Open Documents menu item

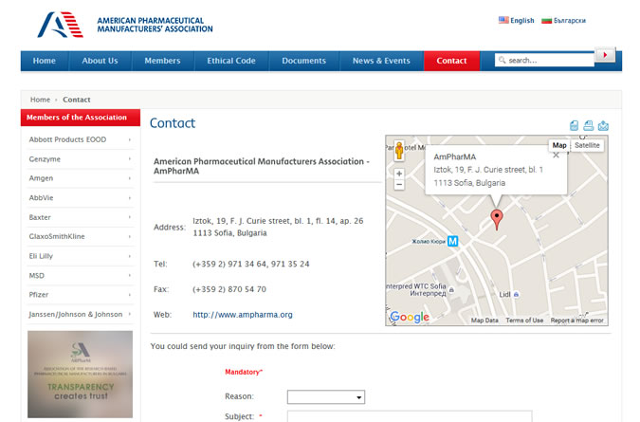[x=304, y=61]
